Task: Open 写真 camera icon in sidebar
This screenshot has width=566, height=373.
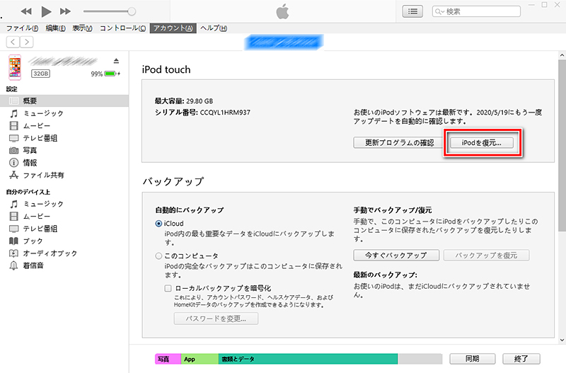Action: tap(13, 150)
